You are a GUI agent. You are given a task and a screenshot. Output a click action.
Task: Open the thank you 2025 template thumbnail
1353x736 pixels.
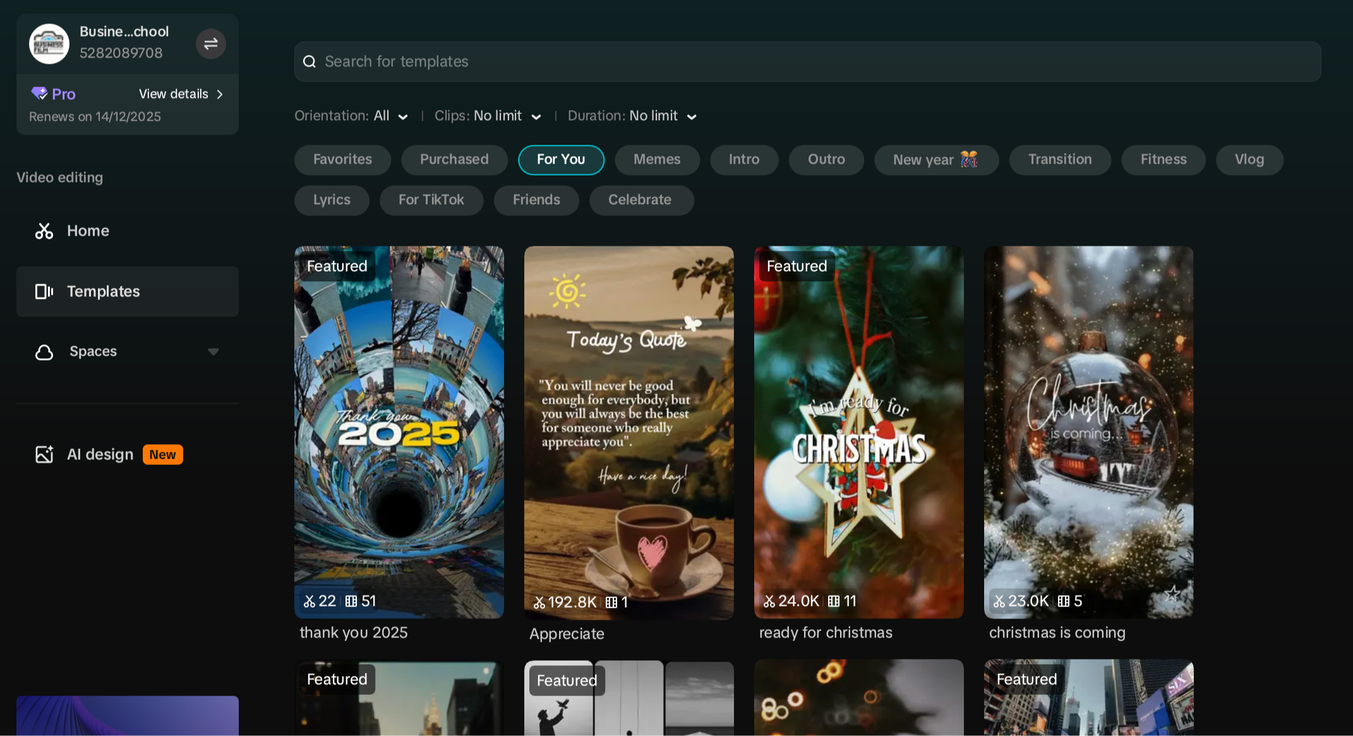click(x=399, y=432)
